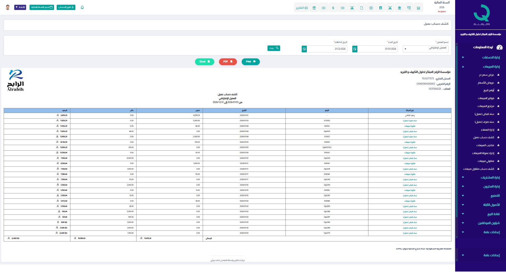Expand إدارة المخزون sidebar section
506x272 pixels.
(491, 187)
